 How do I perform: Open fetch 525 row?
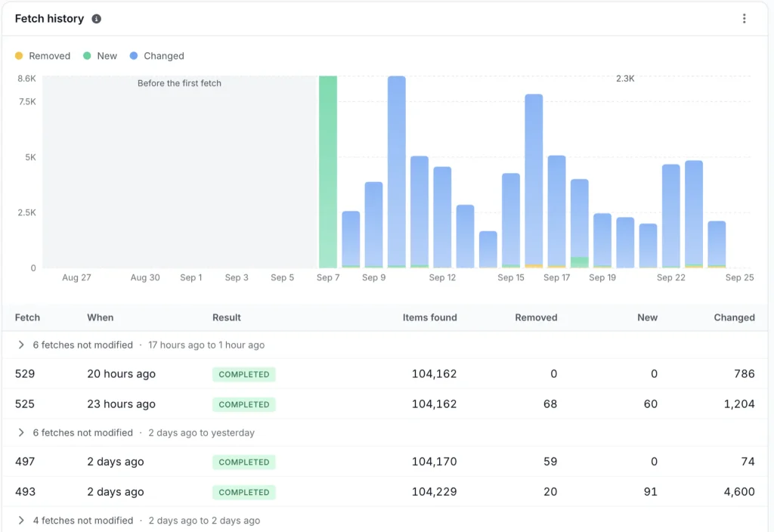pyautogui.click(x=385, y=404)
